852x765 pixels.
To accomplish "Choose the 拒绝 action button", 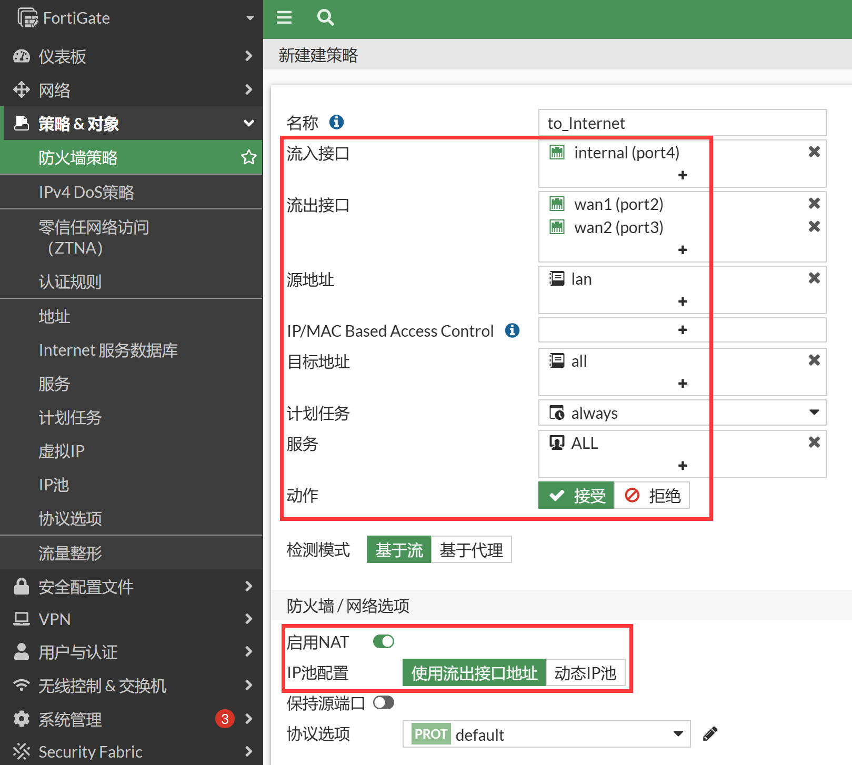I will point(652,496).
